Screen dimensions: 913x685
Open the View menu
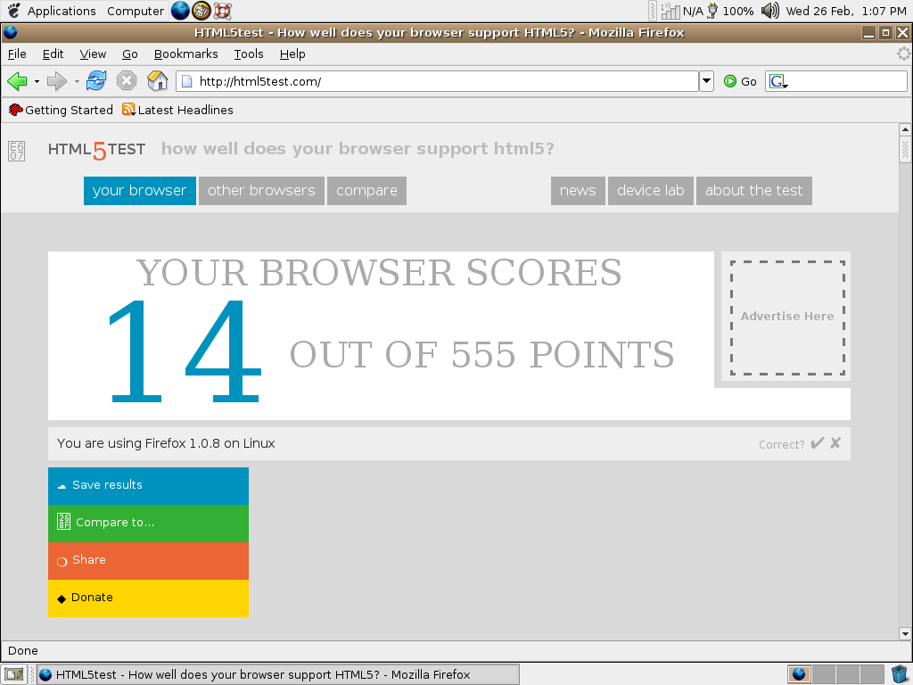(93, 54)
